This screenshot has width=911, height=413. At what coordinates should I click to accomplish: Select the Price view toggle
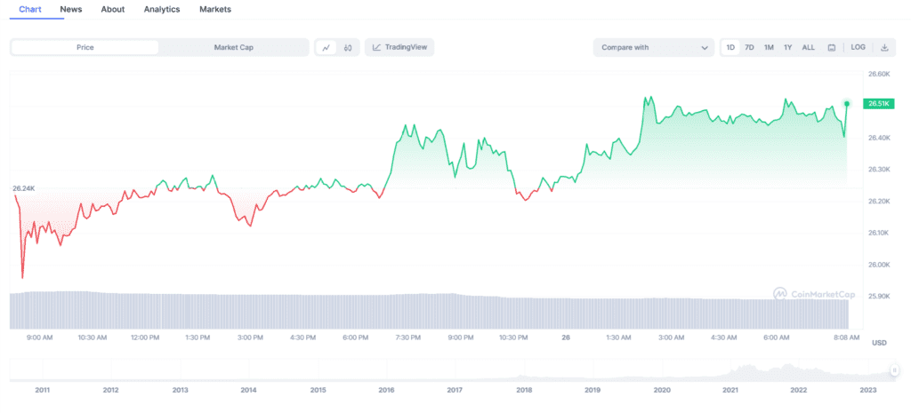(85, 48)
